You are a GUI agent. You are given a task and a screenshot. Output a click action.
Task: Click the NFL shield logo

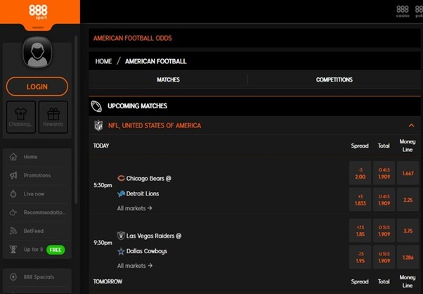tap(98, 125)
